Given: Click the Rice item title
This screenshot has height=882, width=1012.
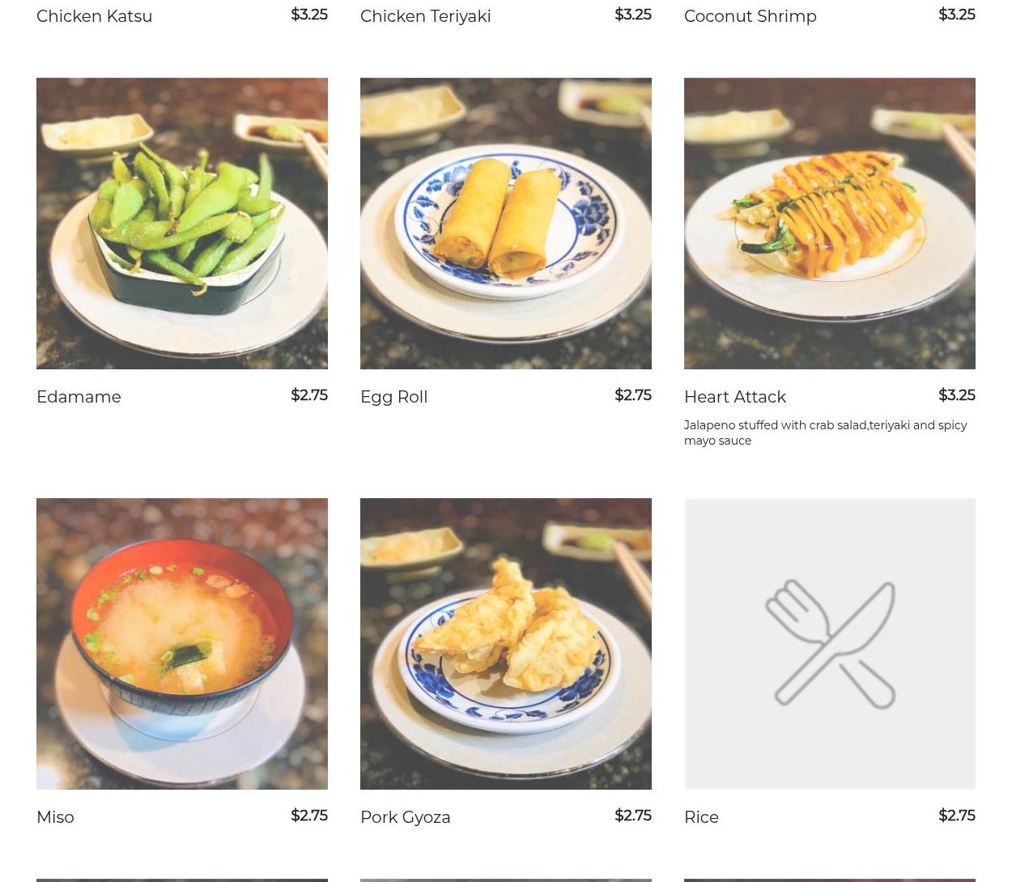Looking at the screenshot, I should pyautogui.click(x=701, y=817).
